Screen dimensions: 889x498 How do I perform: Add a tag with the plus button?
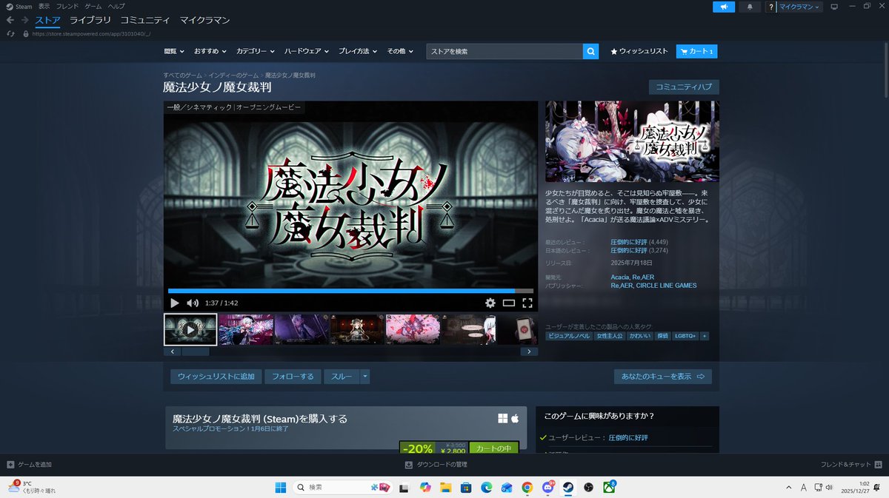704,336
